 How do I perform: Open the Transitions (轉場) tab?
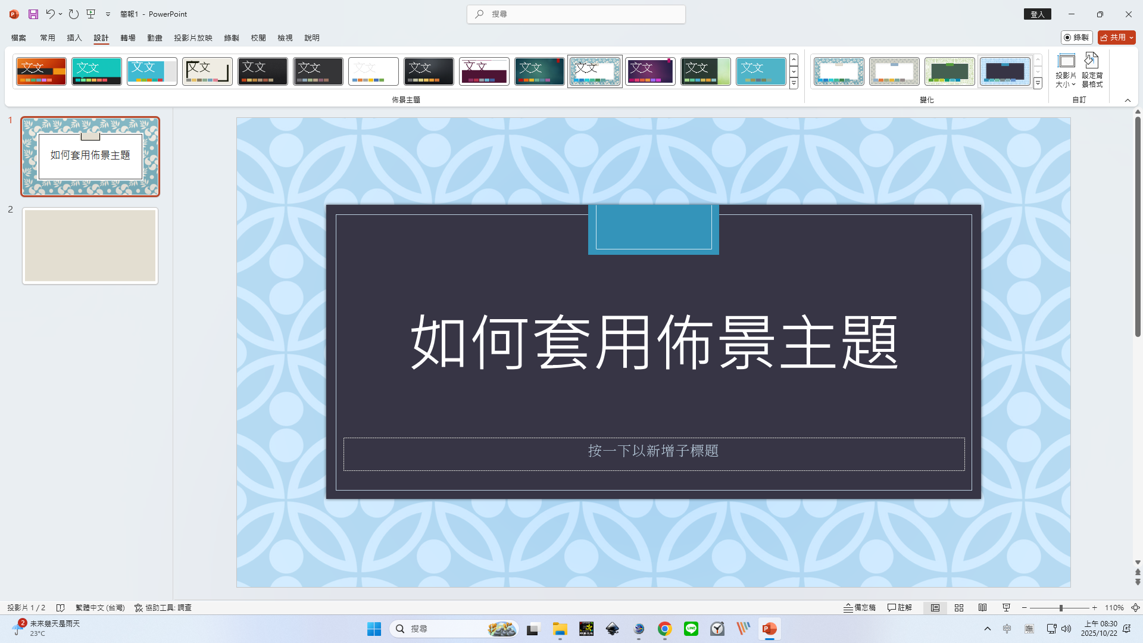[x=127, y=38]
